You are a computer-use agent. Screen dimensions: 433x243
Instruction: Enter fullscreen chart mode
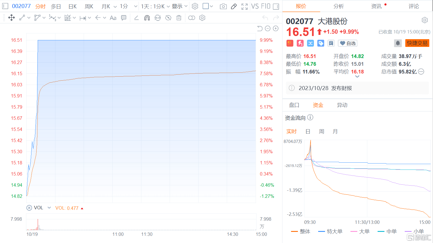point(244,6)
